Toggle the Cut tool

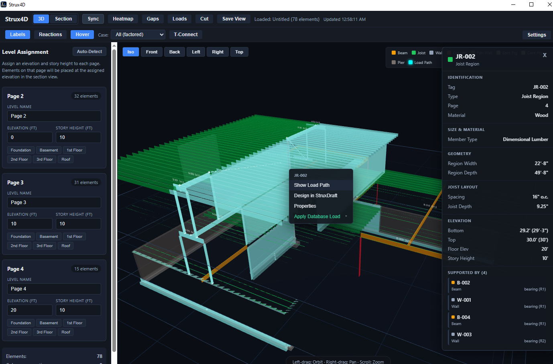click(x=204, y=19)
